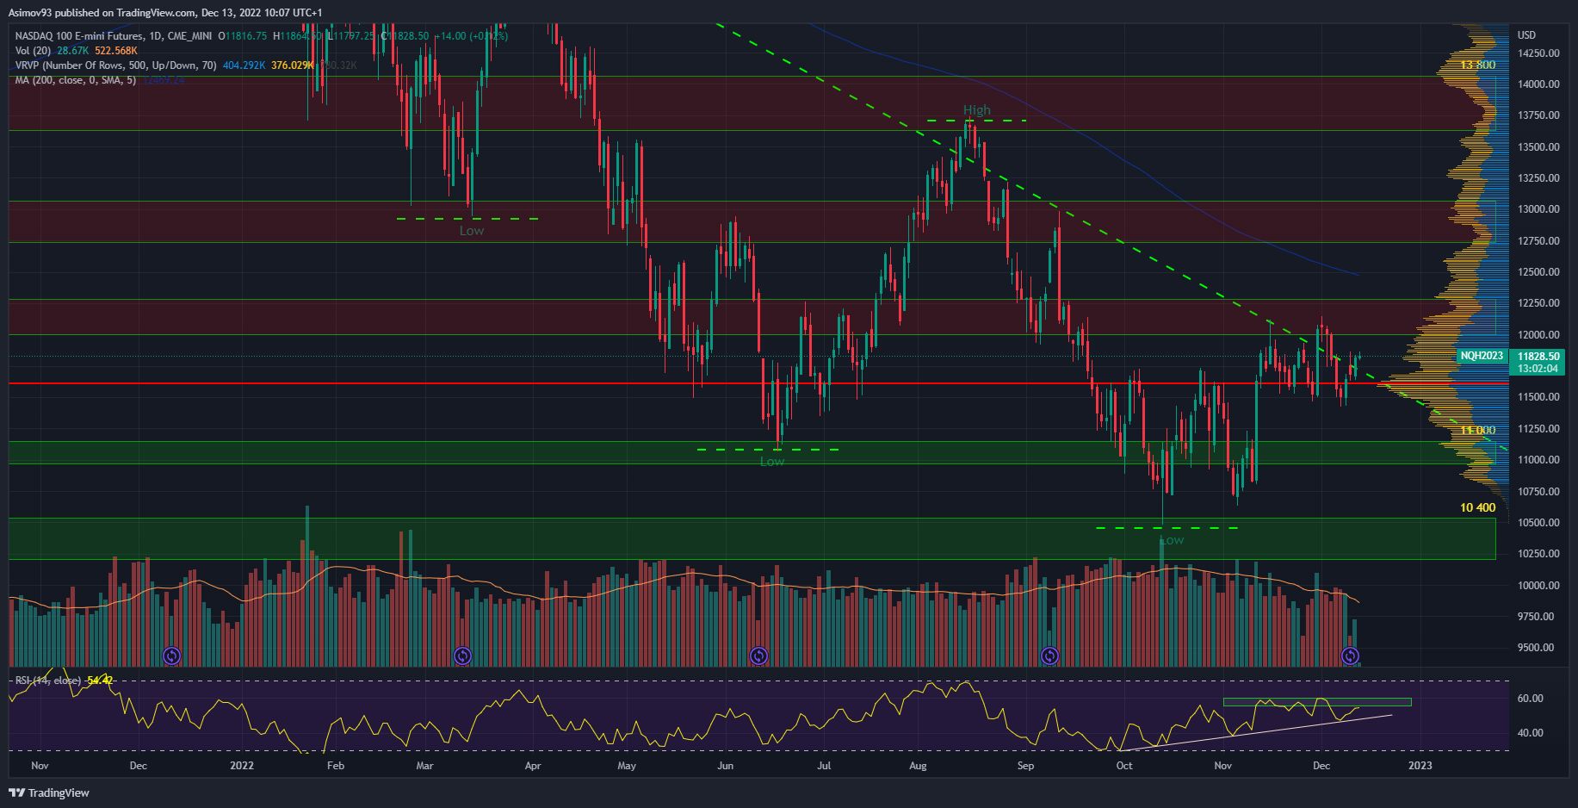Click the 'Apr' label on the time axis

(533, 765)
